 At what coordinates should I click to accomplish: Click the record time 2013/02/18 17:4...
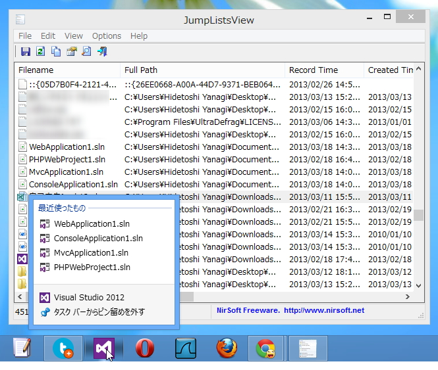[324, 260]
